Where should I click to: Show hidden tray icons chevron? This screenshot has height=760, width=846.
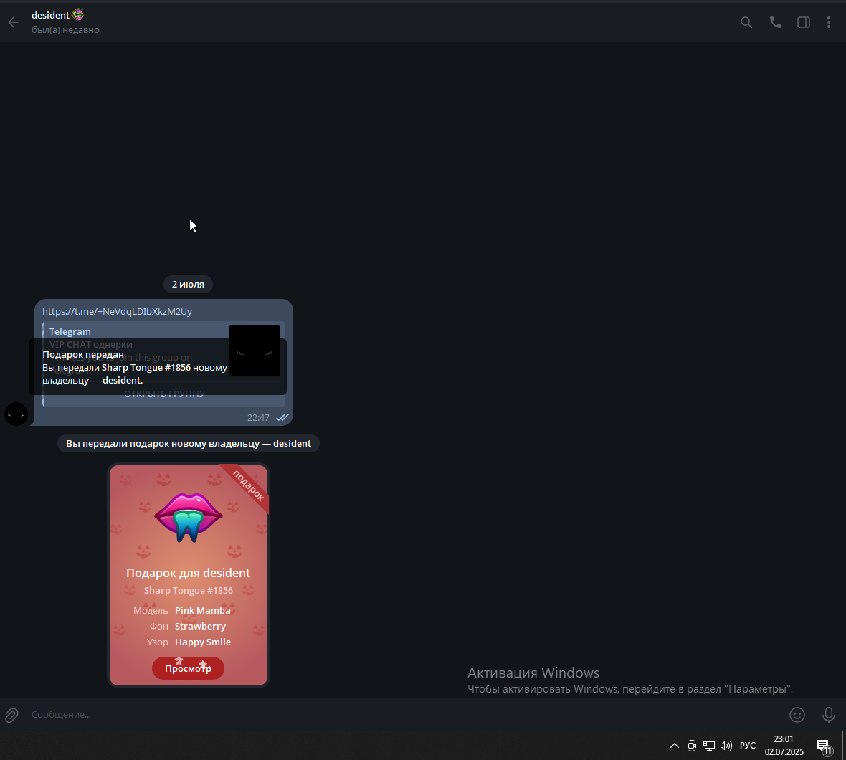click(675, 746)
